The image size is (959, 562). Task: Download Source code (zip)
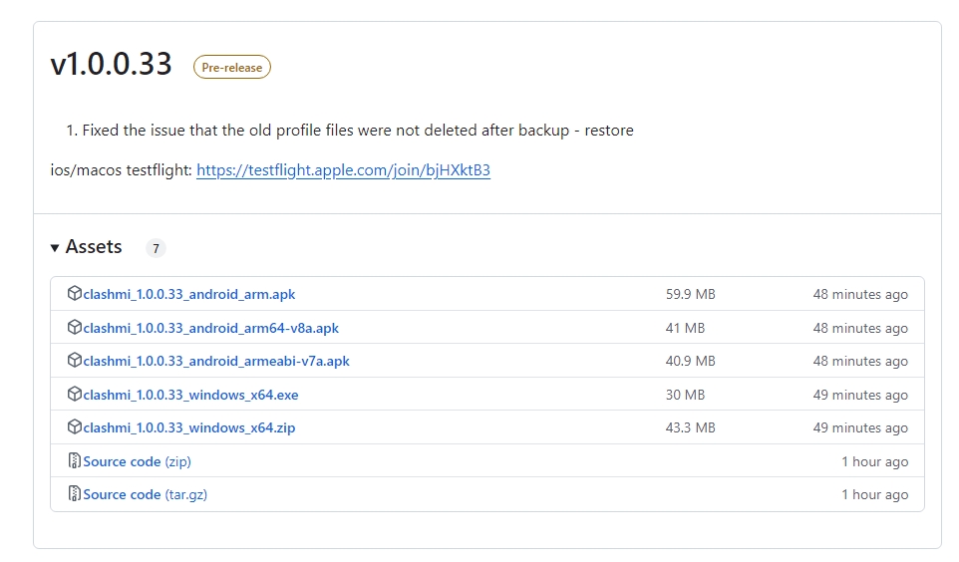pyautogui.click(x=137, y=461)
